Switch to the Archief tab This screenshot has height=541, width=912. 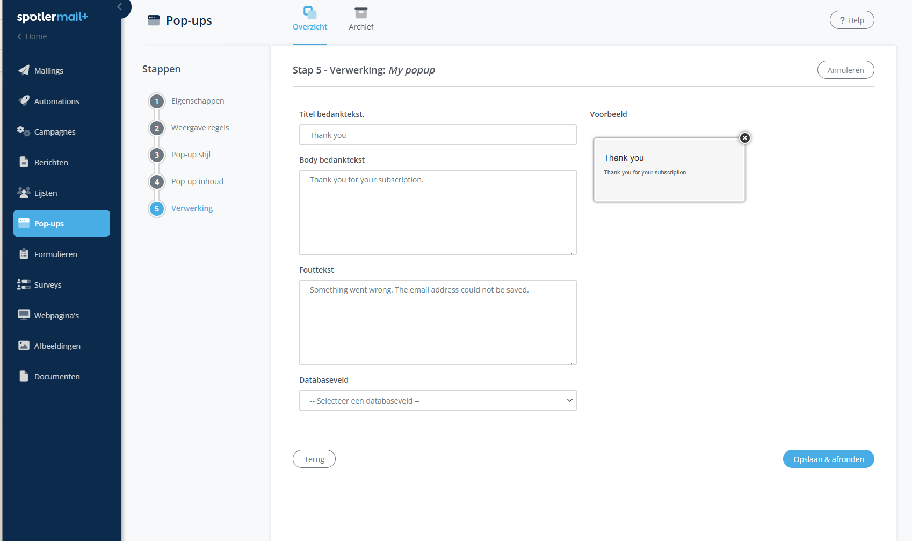[361, 19]
